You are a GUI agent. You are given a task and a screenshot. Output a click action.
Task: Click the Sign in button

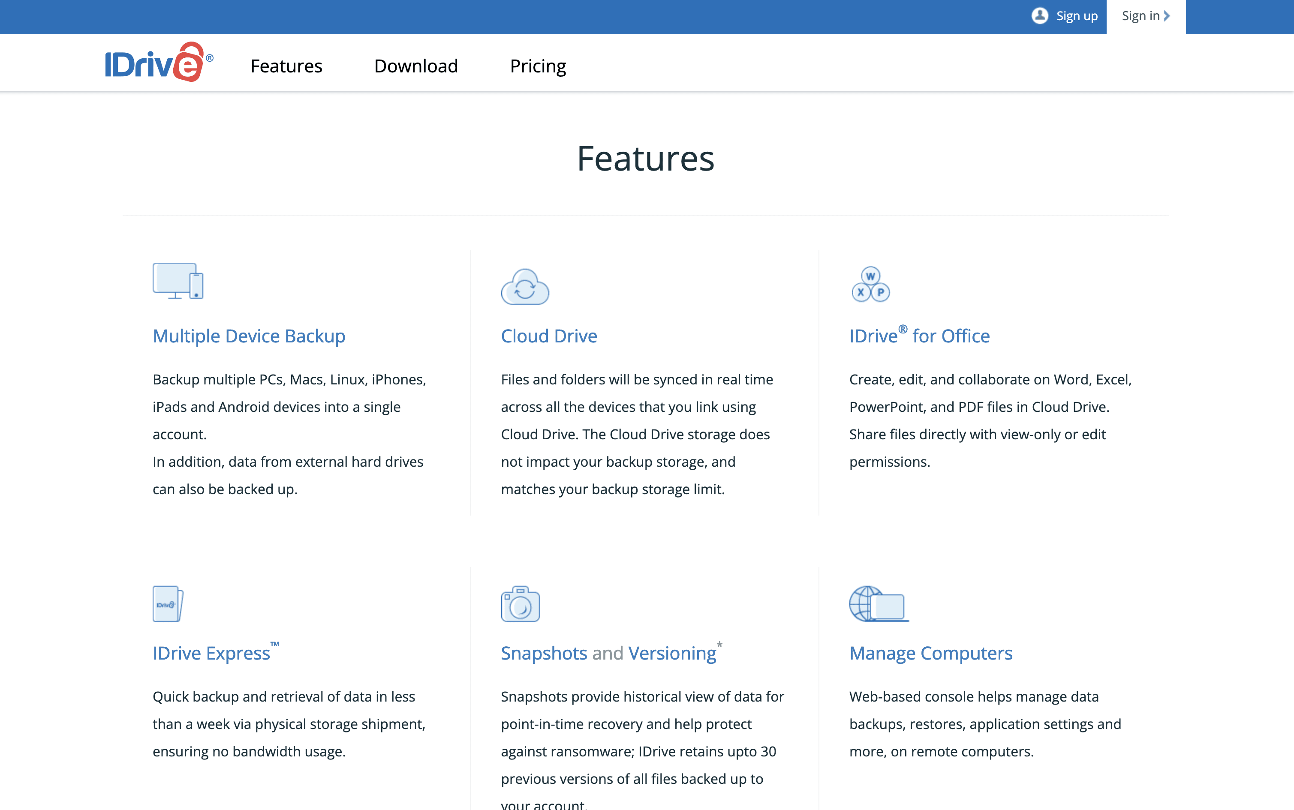point(1146,17)
